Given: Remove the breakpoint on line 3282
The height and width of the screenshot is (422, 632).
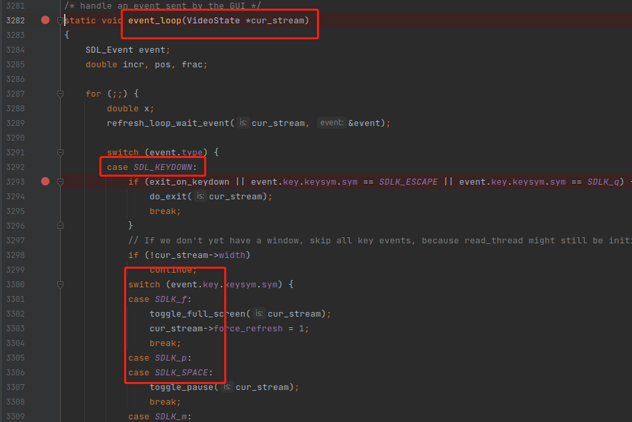Looking at the screenshot, I should [45, 20].
